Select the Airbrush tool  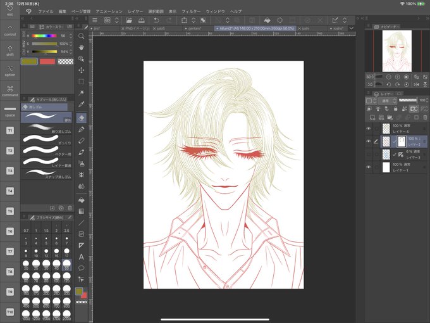coord(81,163)
